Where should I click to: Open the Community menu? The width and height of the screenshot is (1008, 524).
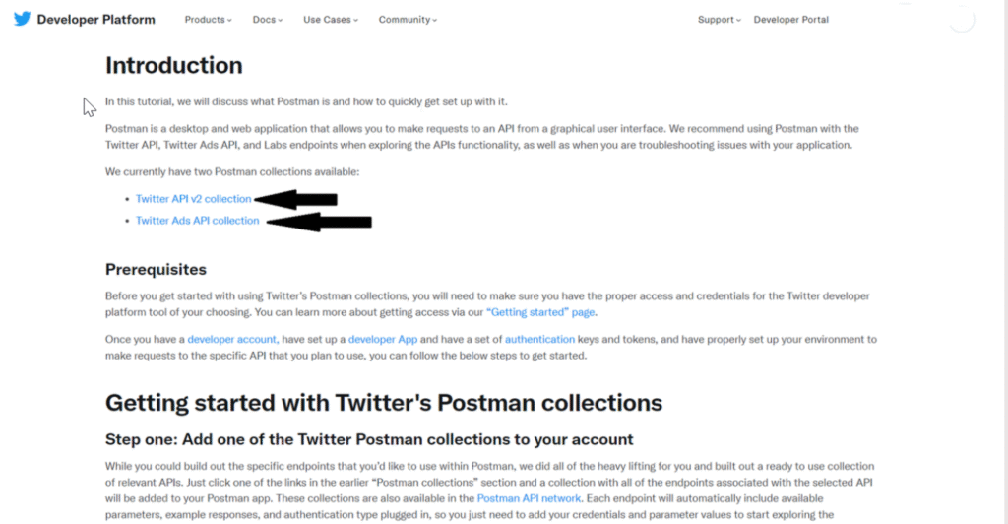point(408,20)
